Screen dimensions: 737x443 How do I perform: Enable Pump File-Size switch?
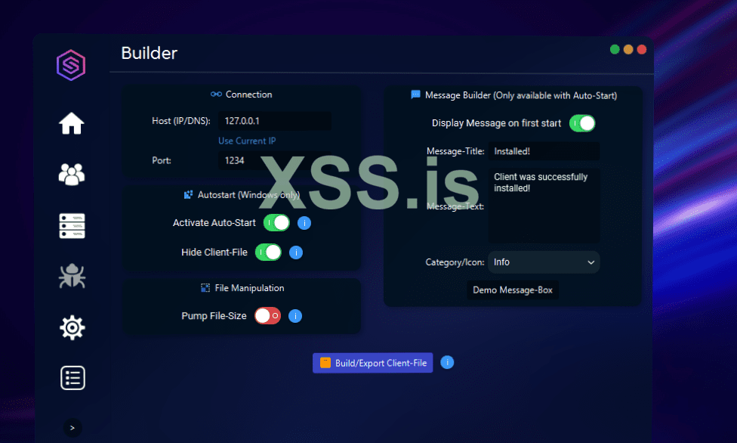tap(267, 316)
